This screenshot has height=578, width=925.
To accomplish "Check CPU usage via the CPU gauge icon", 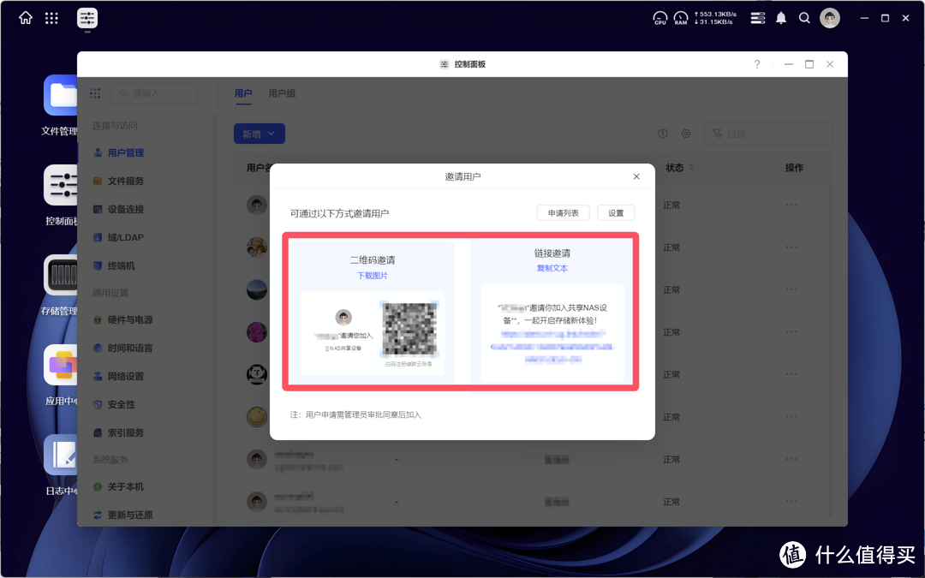I will (x=659, y=17).
